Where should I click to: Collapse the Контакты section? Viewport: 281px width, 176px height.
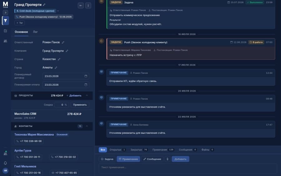[x=87, y=126]
